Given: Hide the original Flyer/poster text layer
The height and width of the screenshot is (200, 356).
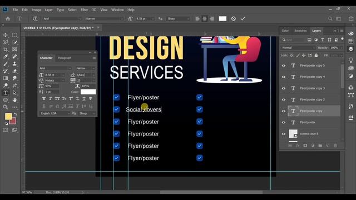Looking at the screenshot, I should pyautogui.click(x=284, y=122).
